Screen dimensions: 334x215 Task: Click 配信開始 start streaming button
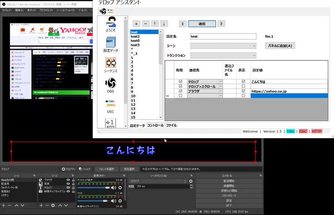pos(229,181)
